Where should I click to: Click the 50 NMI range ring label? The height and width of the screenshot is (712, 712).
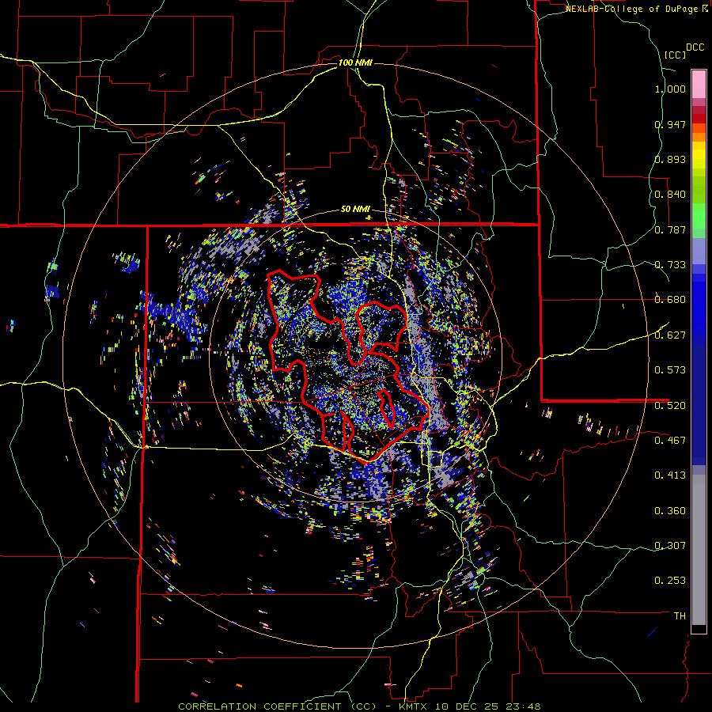tap(355, 209)
